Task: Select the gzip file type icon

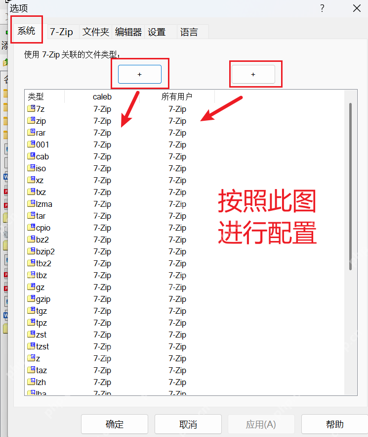Action: 31,298
